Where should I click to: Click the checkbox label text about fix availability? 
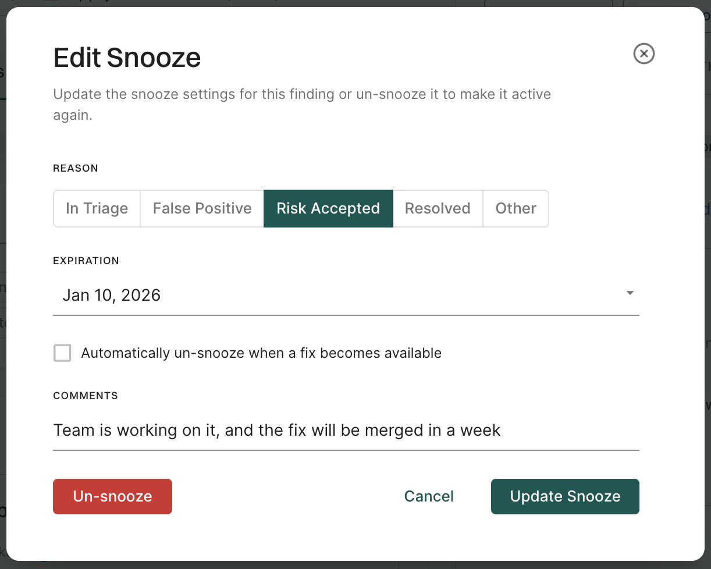(261, 353)
